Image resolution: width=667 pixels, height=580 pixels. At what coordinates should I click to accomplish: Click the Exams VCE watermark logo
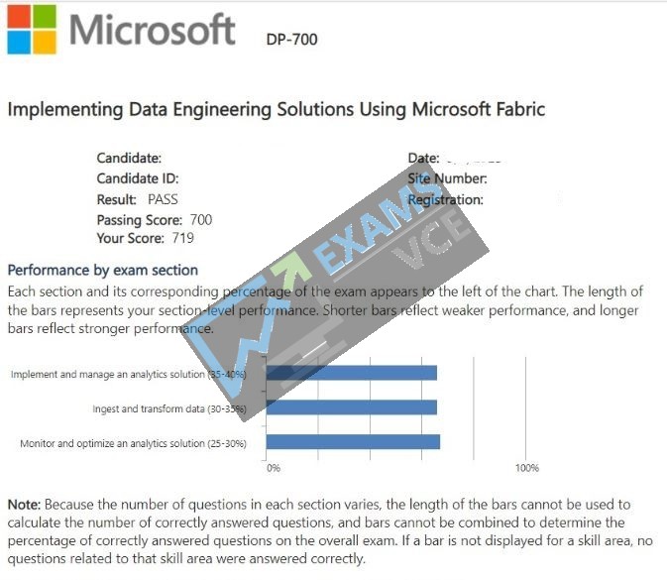pyautogui.click(x=336, y=290)
